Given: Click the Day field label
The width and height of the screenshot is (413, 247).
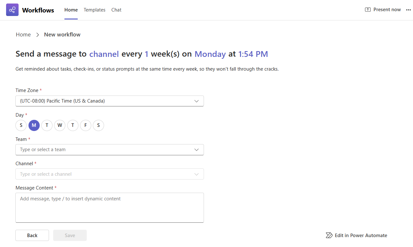Looking at the screenshot, I should click(20, 115).
